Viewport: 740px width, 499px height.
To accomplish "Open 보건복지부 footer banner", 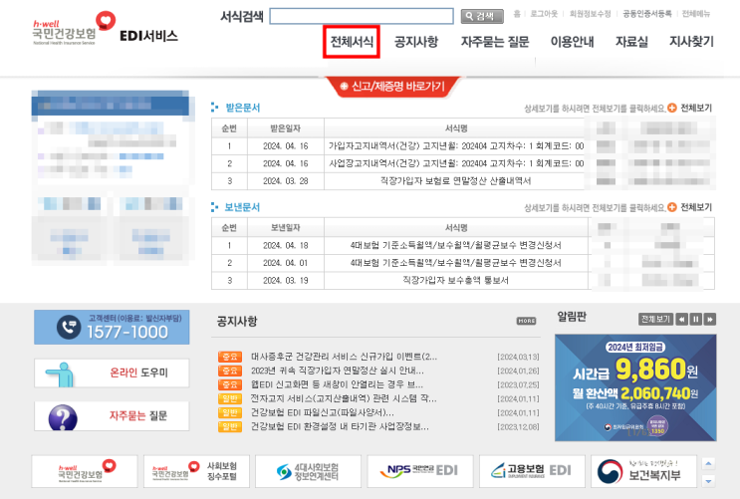I will [643, 471].
